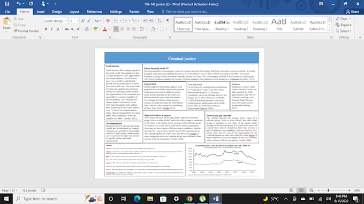
Task: Expand the bullets list dropdown
Action: click(x=120, y=21)
